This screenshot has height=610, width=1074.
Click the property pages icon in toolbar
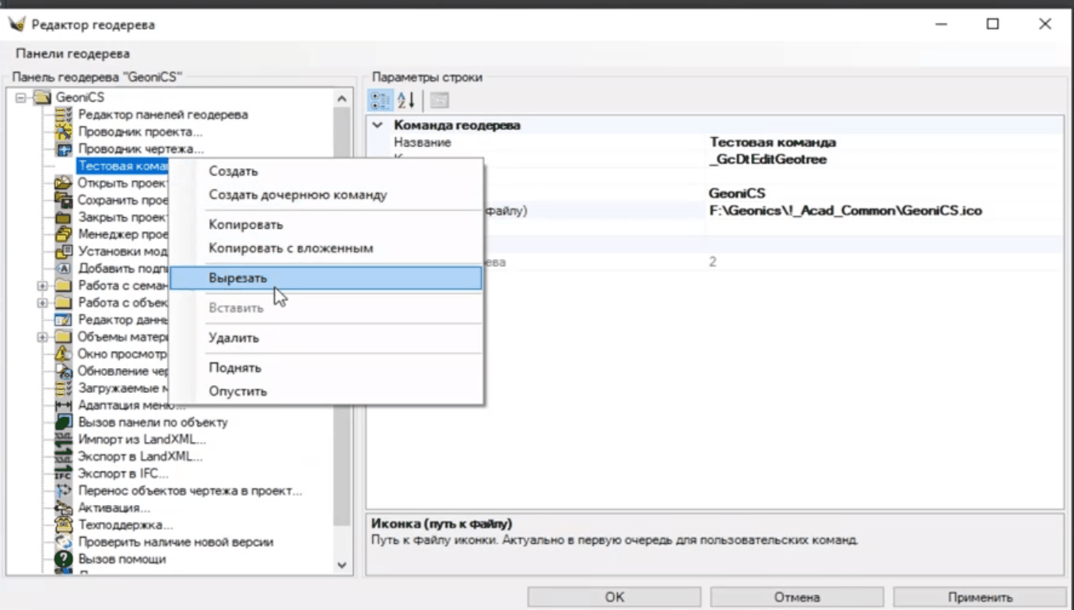tap(439, 100)
